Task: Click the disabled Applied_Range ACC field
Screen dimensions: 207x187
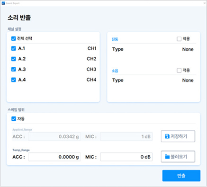Action: (54, 136)
